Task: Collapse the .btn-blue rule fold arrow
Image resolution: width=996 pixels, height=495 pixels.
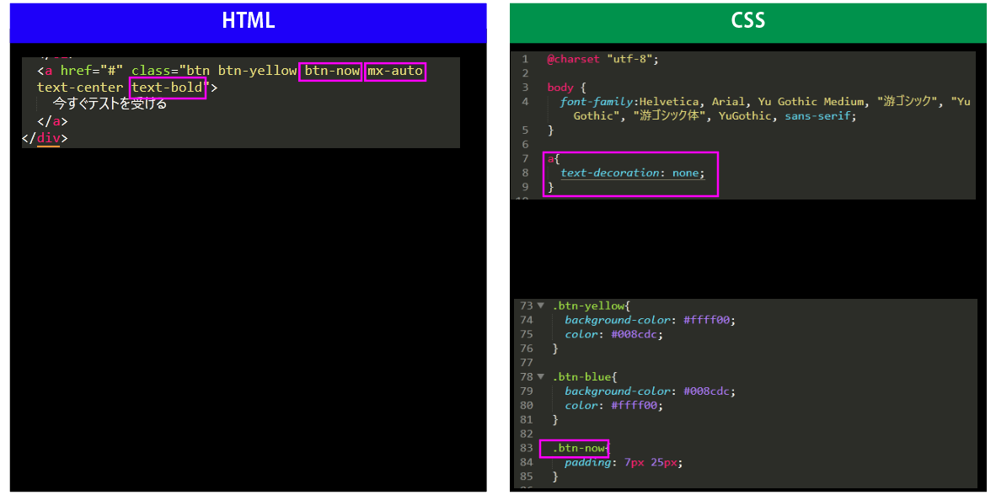Action: pos(541,377)
